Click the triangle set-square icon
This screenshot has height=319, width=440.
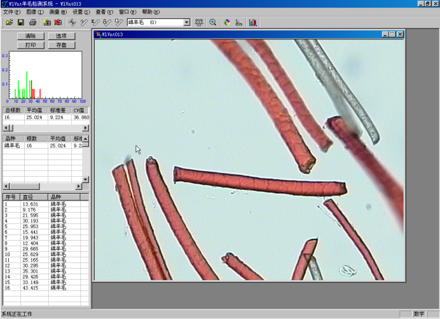(x=239, y=22)
